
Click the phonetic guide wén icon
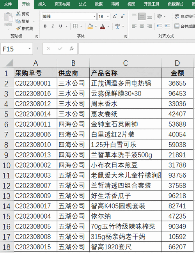[117, 26]
